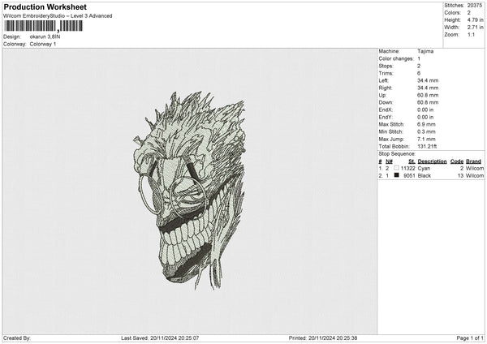The height and width of the screenshot is (344, 487).
Task: Click the Last Saved timestamp in footer
Action: point(160,338)
